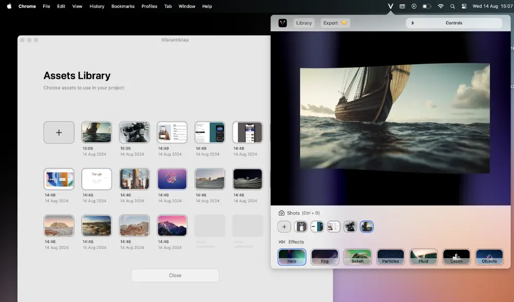The height and width of the screenshot is (302, 514).
Task: Pick the Depth effect
Action: click(x=456, y=257)
